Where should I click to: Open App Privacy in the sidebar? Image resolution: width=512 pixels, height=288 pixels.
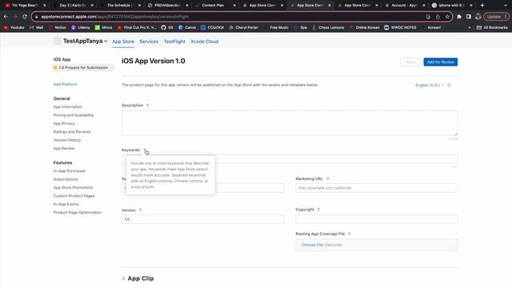click(x=64, y=123)
